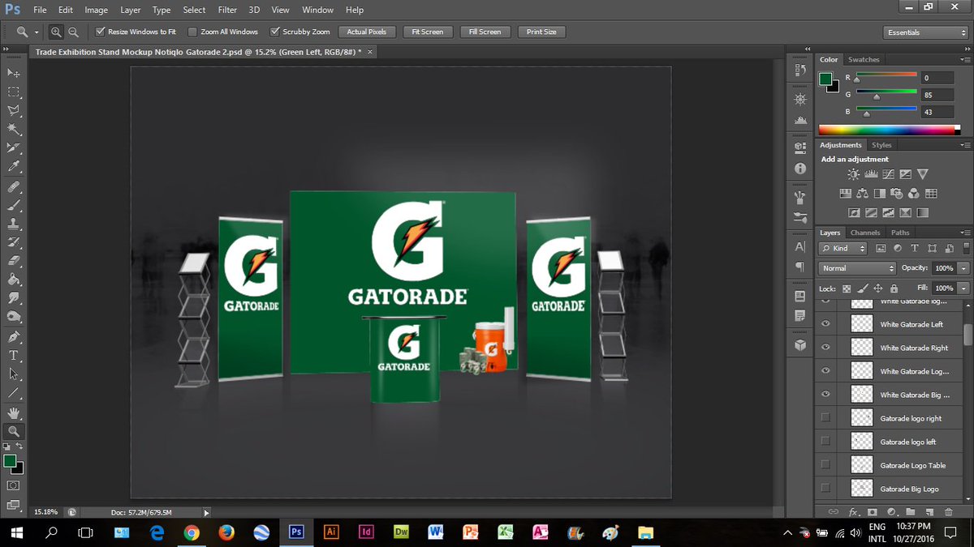
Task: Click the Fill Screen button
Action: 485,32
